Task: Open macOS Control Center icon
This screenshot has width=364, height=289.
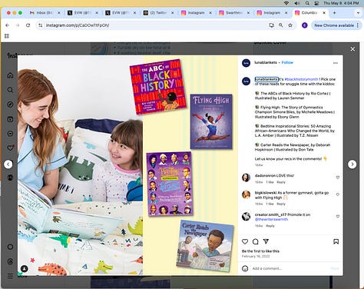Action: pyautogui.click(x=316, y=3)
